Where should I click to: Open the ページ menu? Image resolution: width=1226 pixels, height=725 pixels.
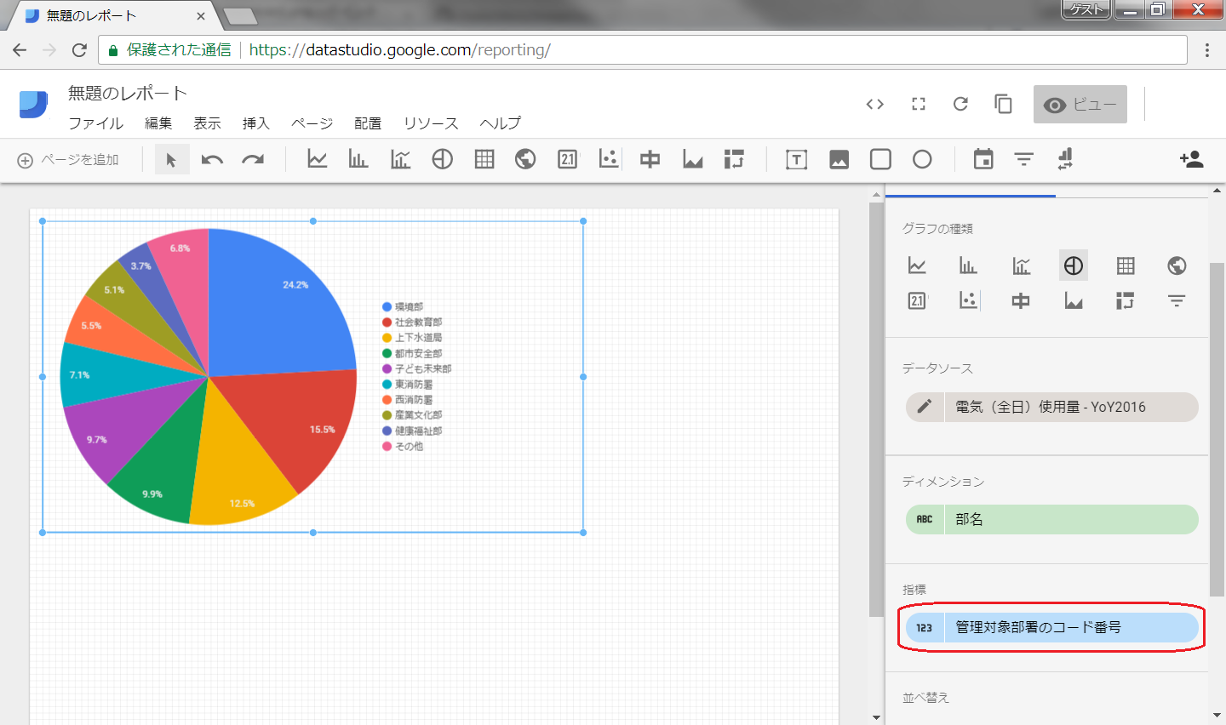(x=312, y=123)
